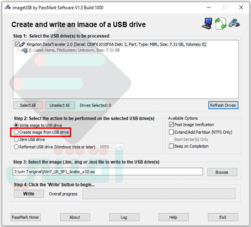251x227 pixels.
Task: Disable Post Image Verification checkbox
Action: point(171,125)
